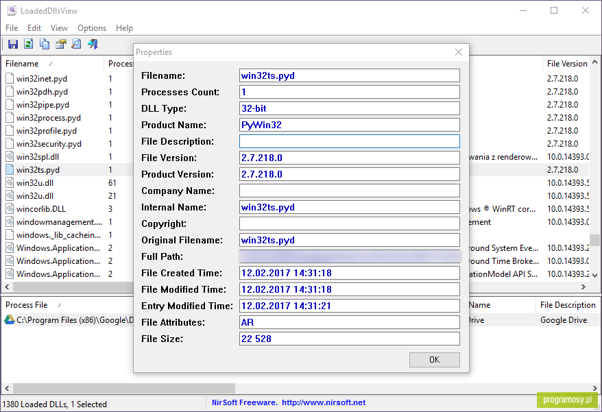Screen dimensions: 602x412
Task: Sort lower pane by Process File header
Action: pos(67,305)
